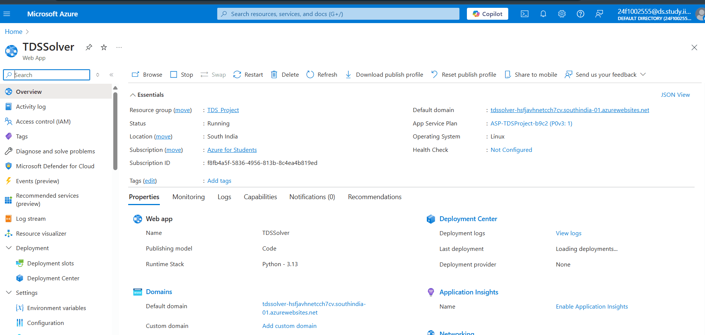The image size is (705, 335).
Task: Expand the feedback dropdown arrow
Action: 643,74
